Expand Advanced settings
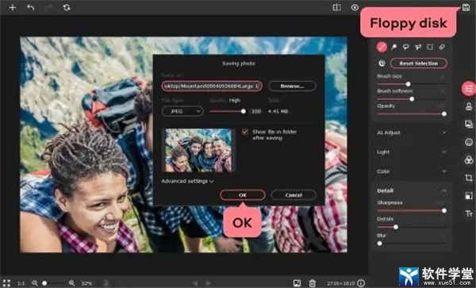476x288 pixels. pos(187,181)
